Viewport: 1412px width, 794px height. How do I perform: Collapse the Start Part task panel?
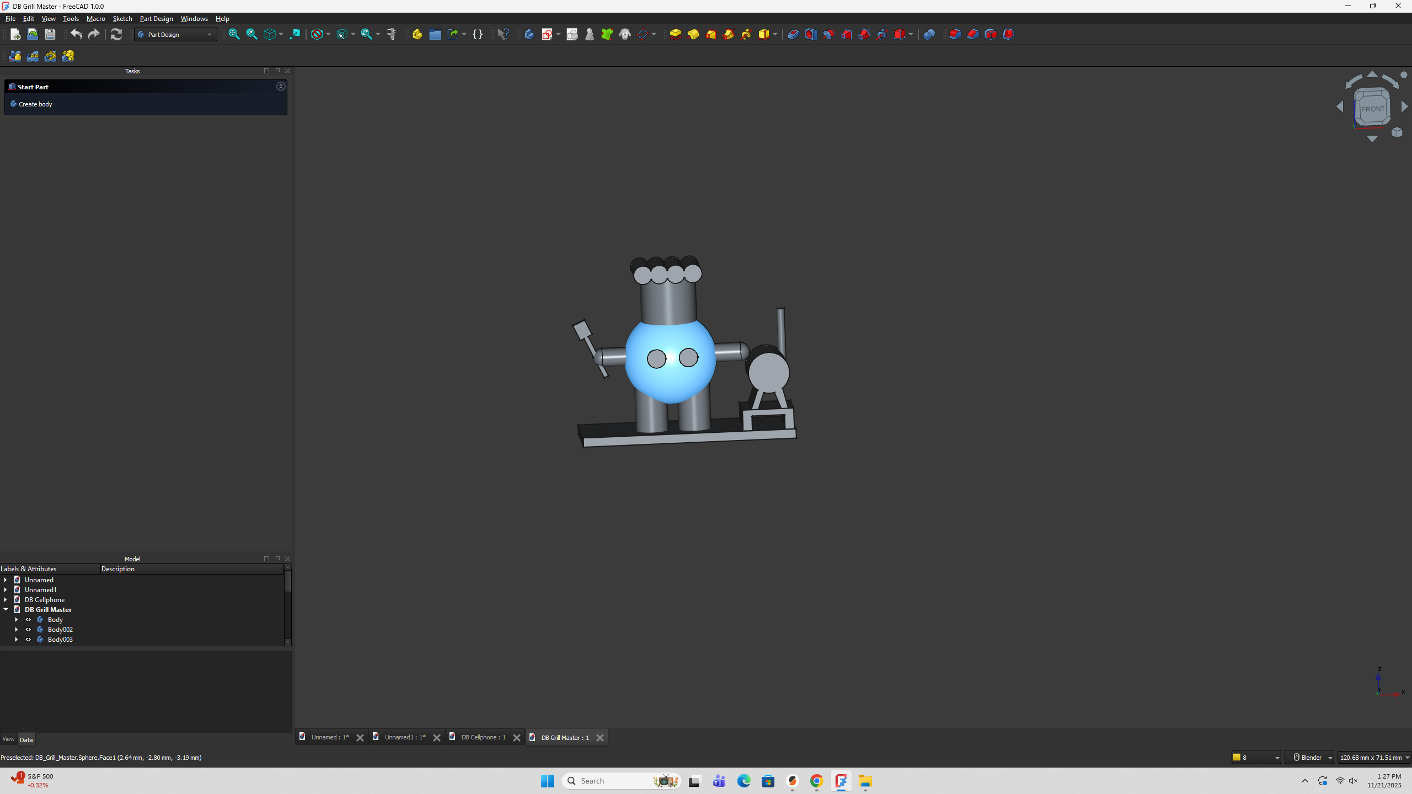coord(281,87)
